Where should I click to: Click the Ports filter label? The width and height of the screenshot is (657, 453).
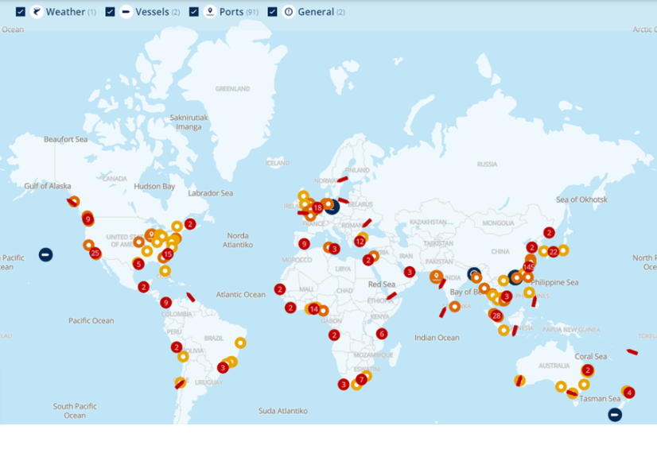pos(231,12)
